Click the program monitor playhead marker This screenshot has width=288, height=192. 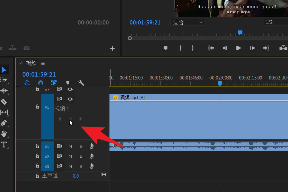tap(240, 32)
